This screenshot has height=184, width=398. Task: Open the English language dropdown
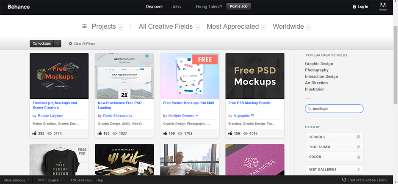click(55, 180)
